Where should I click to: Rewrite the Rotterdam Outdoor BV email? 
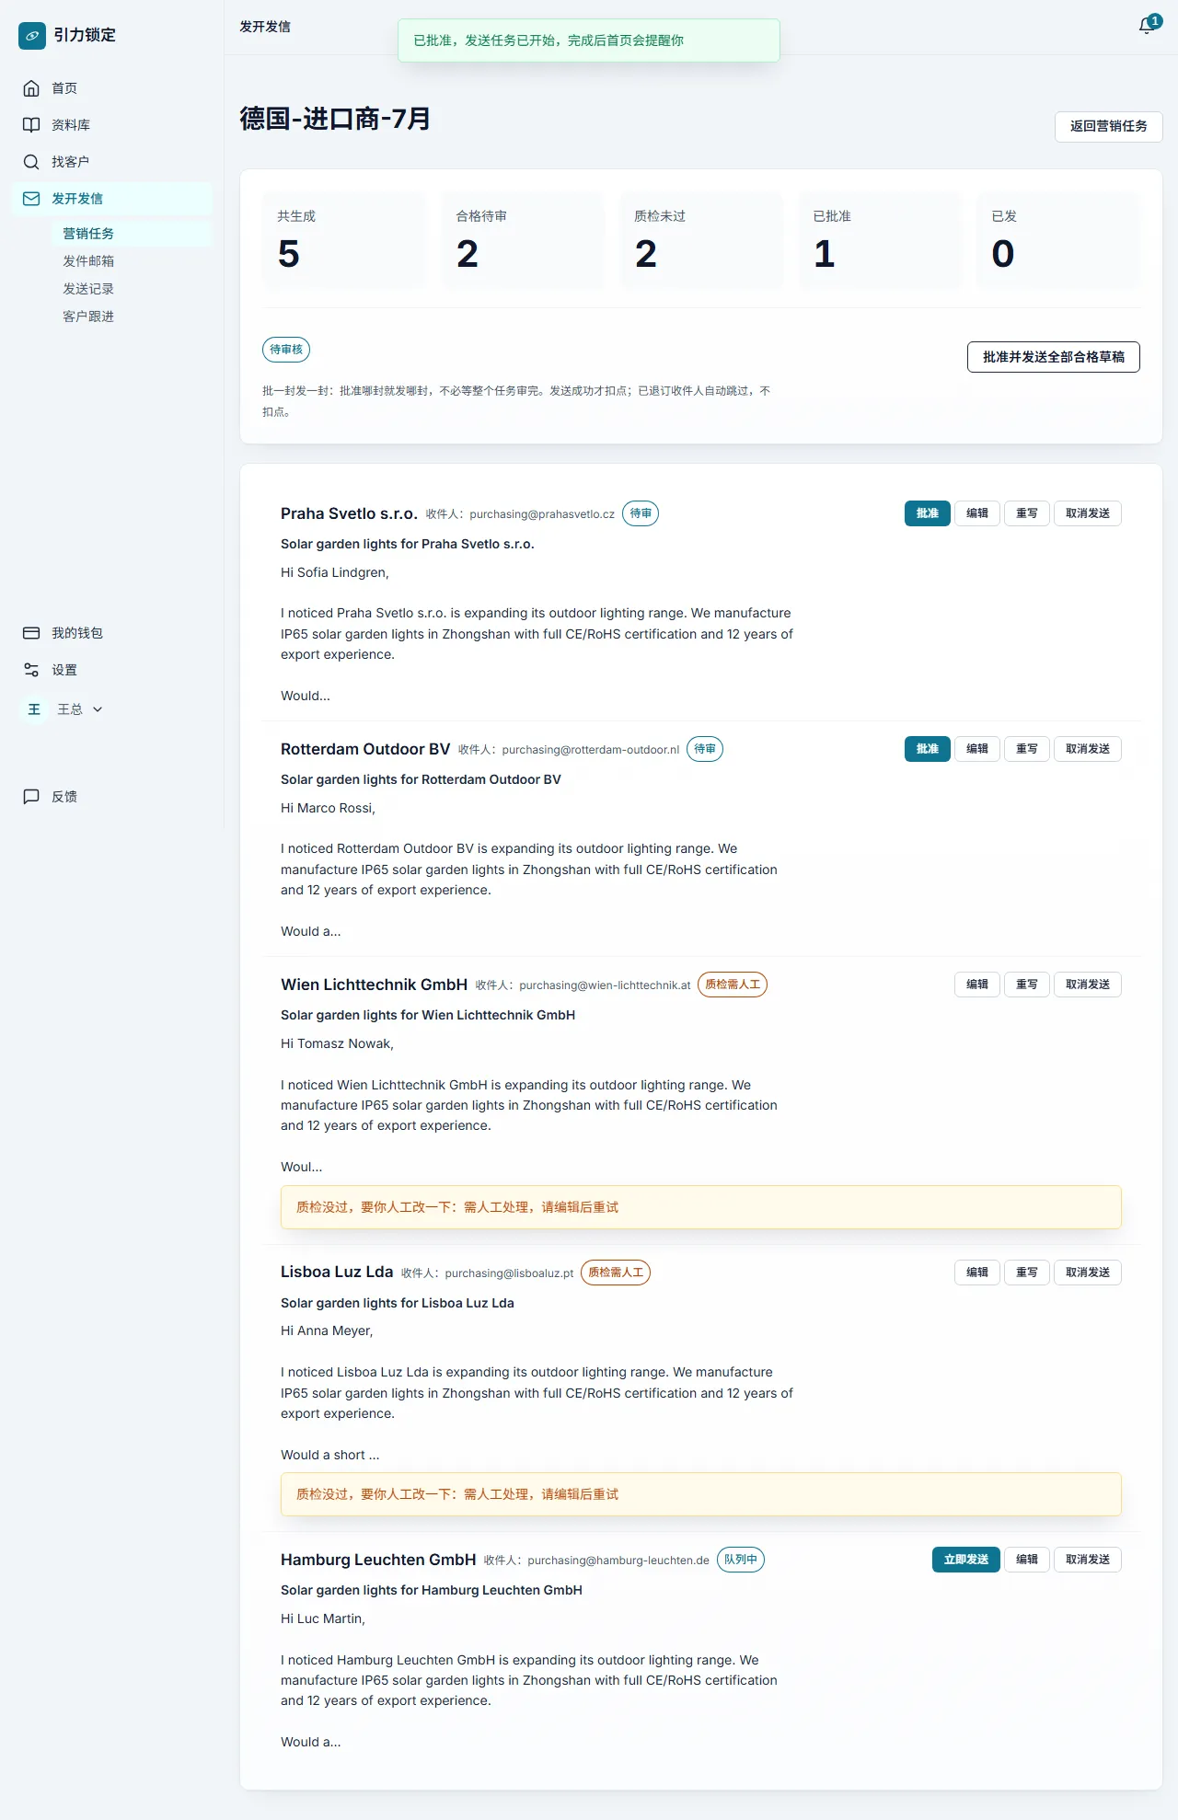pos(1027,749)
